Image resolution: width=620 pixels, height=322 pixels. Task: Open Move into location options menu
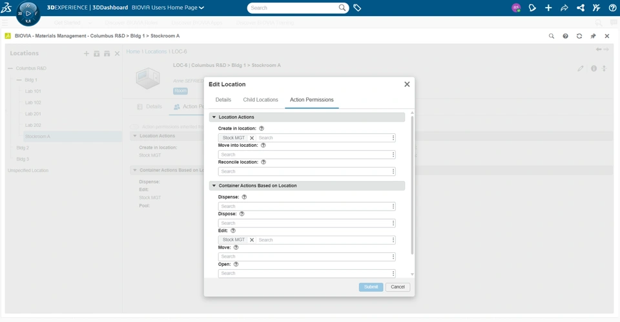point(393,155)
